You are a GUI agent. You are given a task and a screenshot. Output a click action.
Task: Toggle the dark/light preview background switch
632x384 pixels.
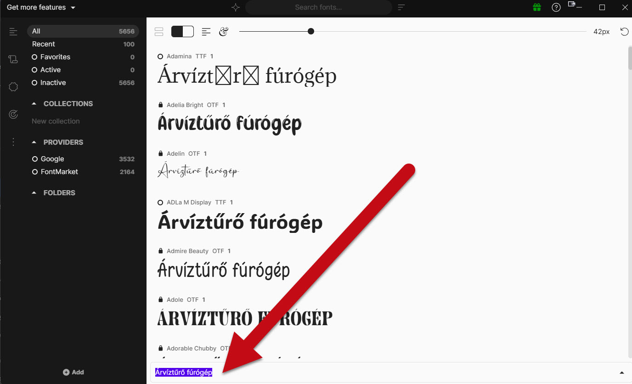pyautogui.click(x=182, y=32)
